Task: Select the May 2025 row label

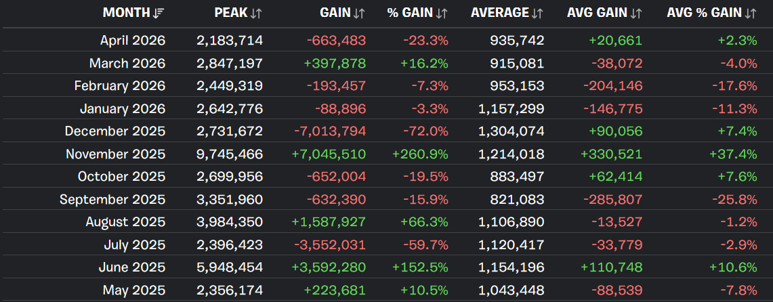Action: click(x=134, y=290)
